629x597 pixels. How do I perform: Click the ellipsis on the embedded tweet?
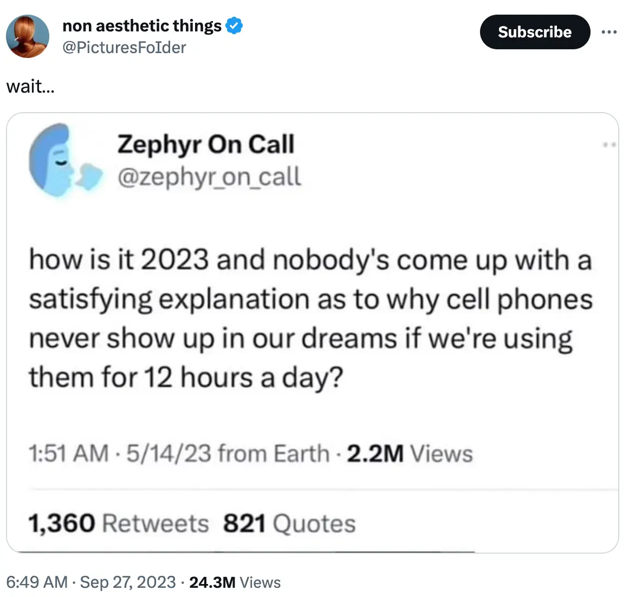point(609,144)
